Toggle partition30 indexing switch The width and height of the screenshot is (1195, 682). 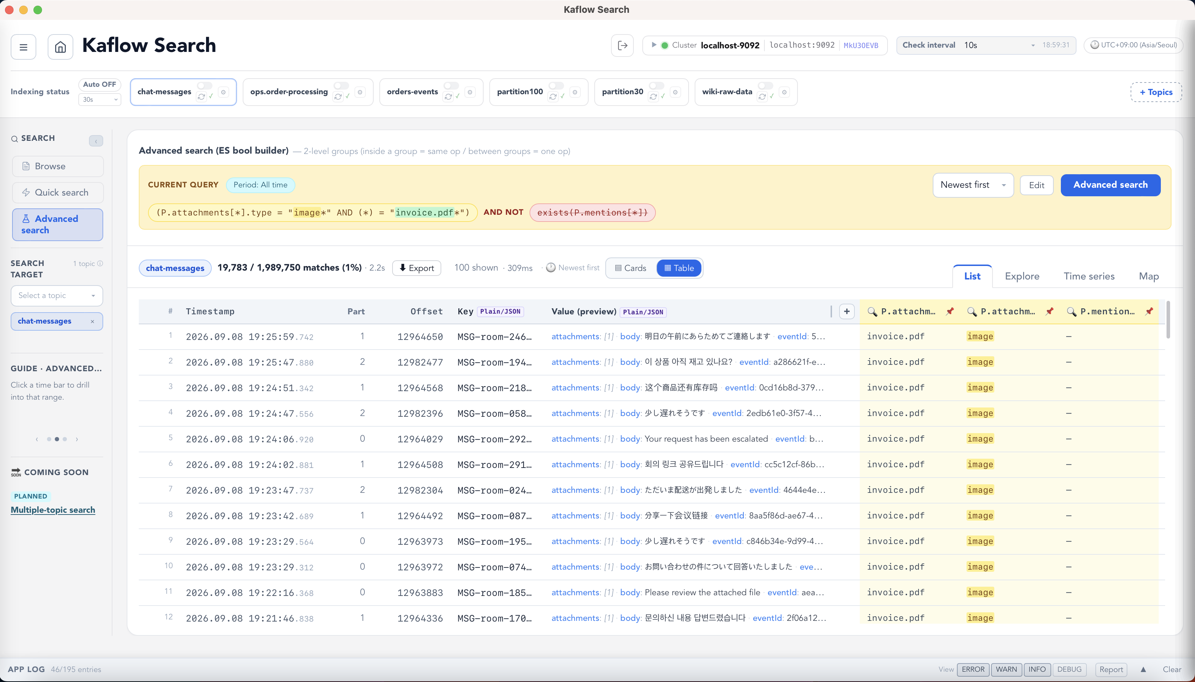[x=657, y=86]
